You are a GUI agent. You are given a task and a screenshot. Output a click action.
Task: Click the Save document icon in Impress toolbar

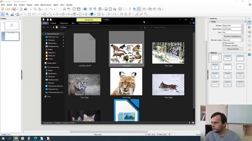14,9
